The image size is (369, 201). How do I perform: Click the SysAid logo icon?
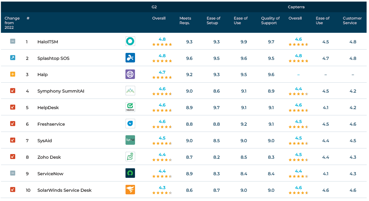click(130, 140)
